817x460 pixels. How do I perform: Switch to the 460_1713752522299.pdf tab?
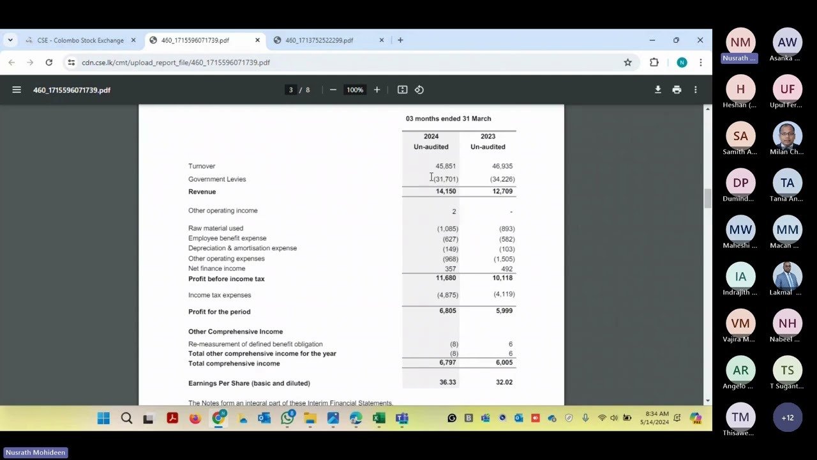(322, 40)
